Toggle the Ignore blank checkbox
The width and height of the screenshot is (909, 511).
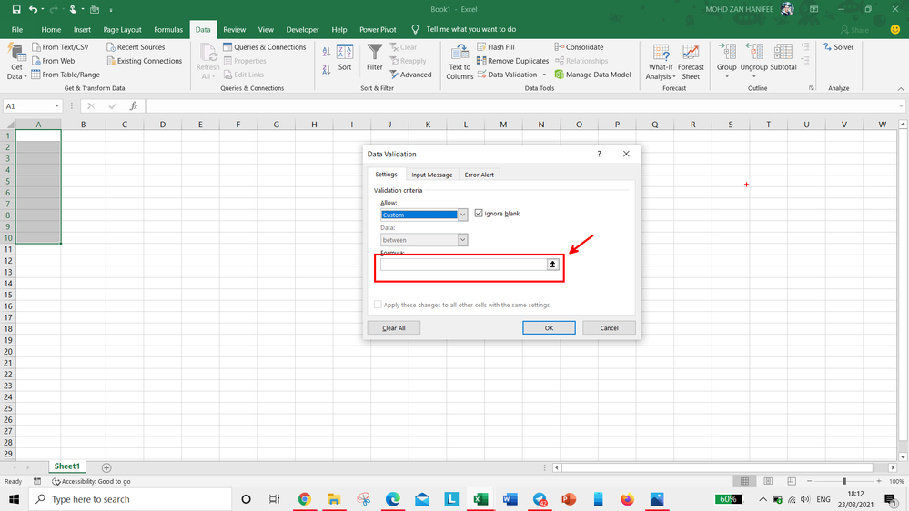(x=479, y=213)
